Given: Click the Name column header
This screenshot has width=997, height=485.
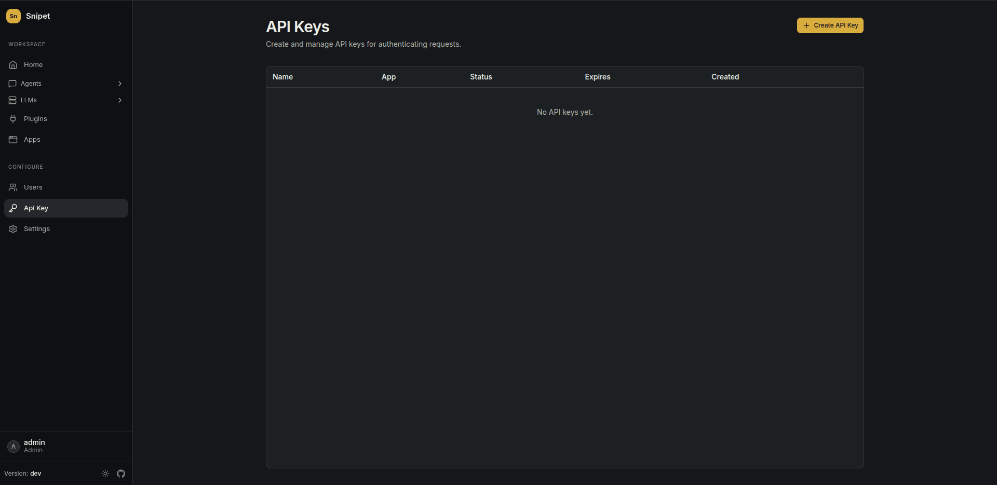Looking at the screenshot, I should pyautogui.click(x=282, y=77).
